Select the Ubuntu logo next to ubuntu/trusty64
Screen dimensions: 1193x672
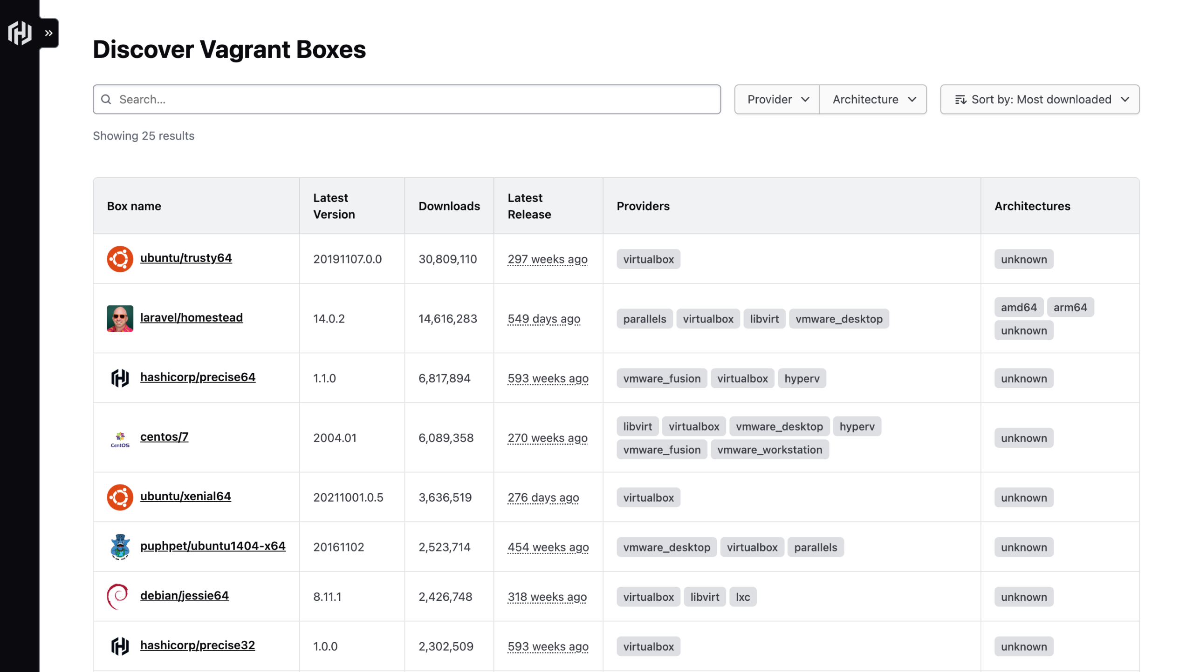point(120,259)
